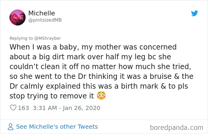Click the Jan 26, 2020 date
Screen dimensions: 208x134
[82, 108]
